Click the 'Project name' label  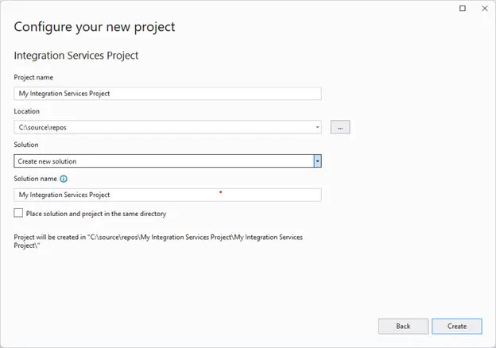pyautogui.click(x=33, y=77)
